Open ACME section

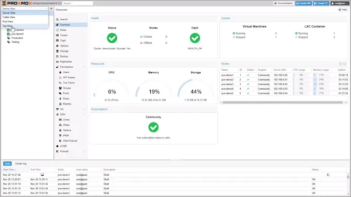point(71,146)
